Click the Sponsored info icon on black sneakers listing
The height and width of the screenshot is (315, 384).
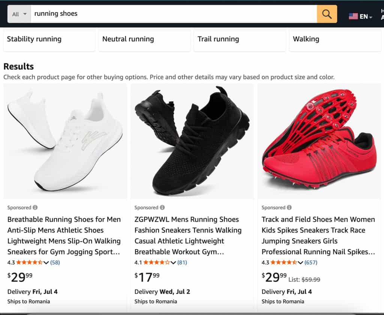[162, 207]
